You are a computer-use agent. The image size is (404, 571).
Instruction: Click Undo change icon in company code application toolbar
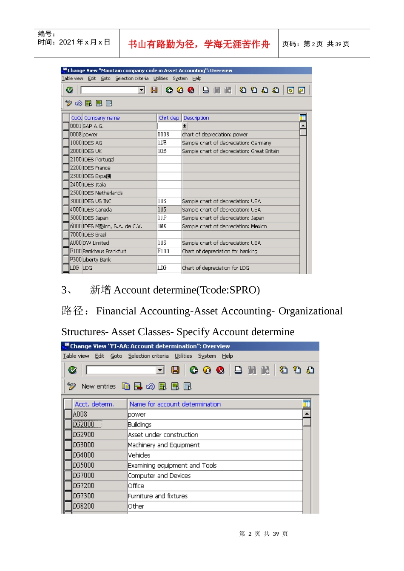click(x=79, y=103)
